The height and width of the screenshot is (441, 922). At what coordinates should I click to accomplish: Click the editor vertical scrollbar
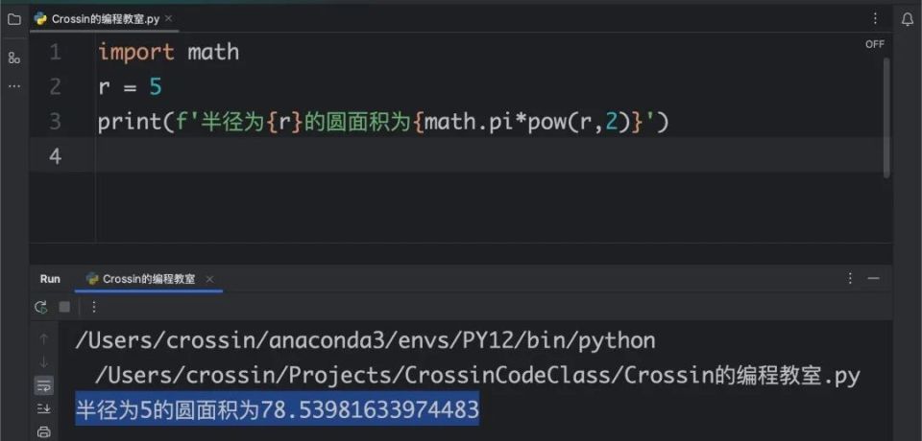[886, 117]
